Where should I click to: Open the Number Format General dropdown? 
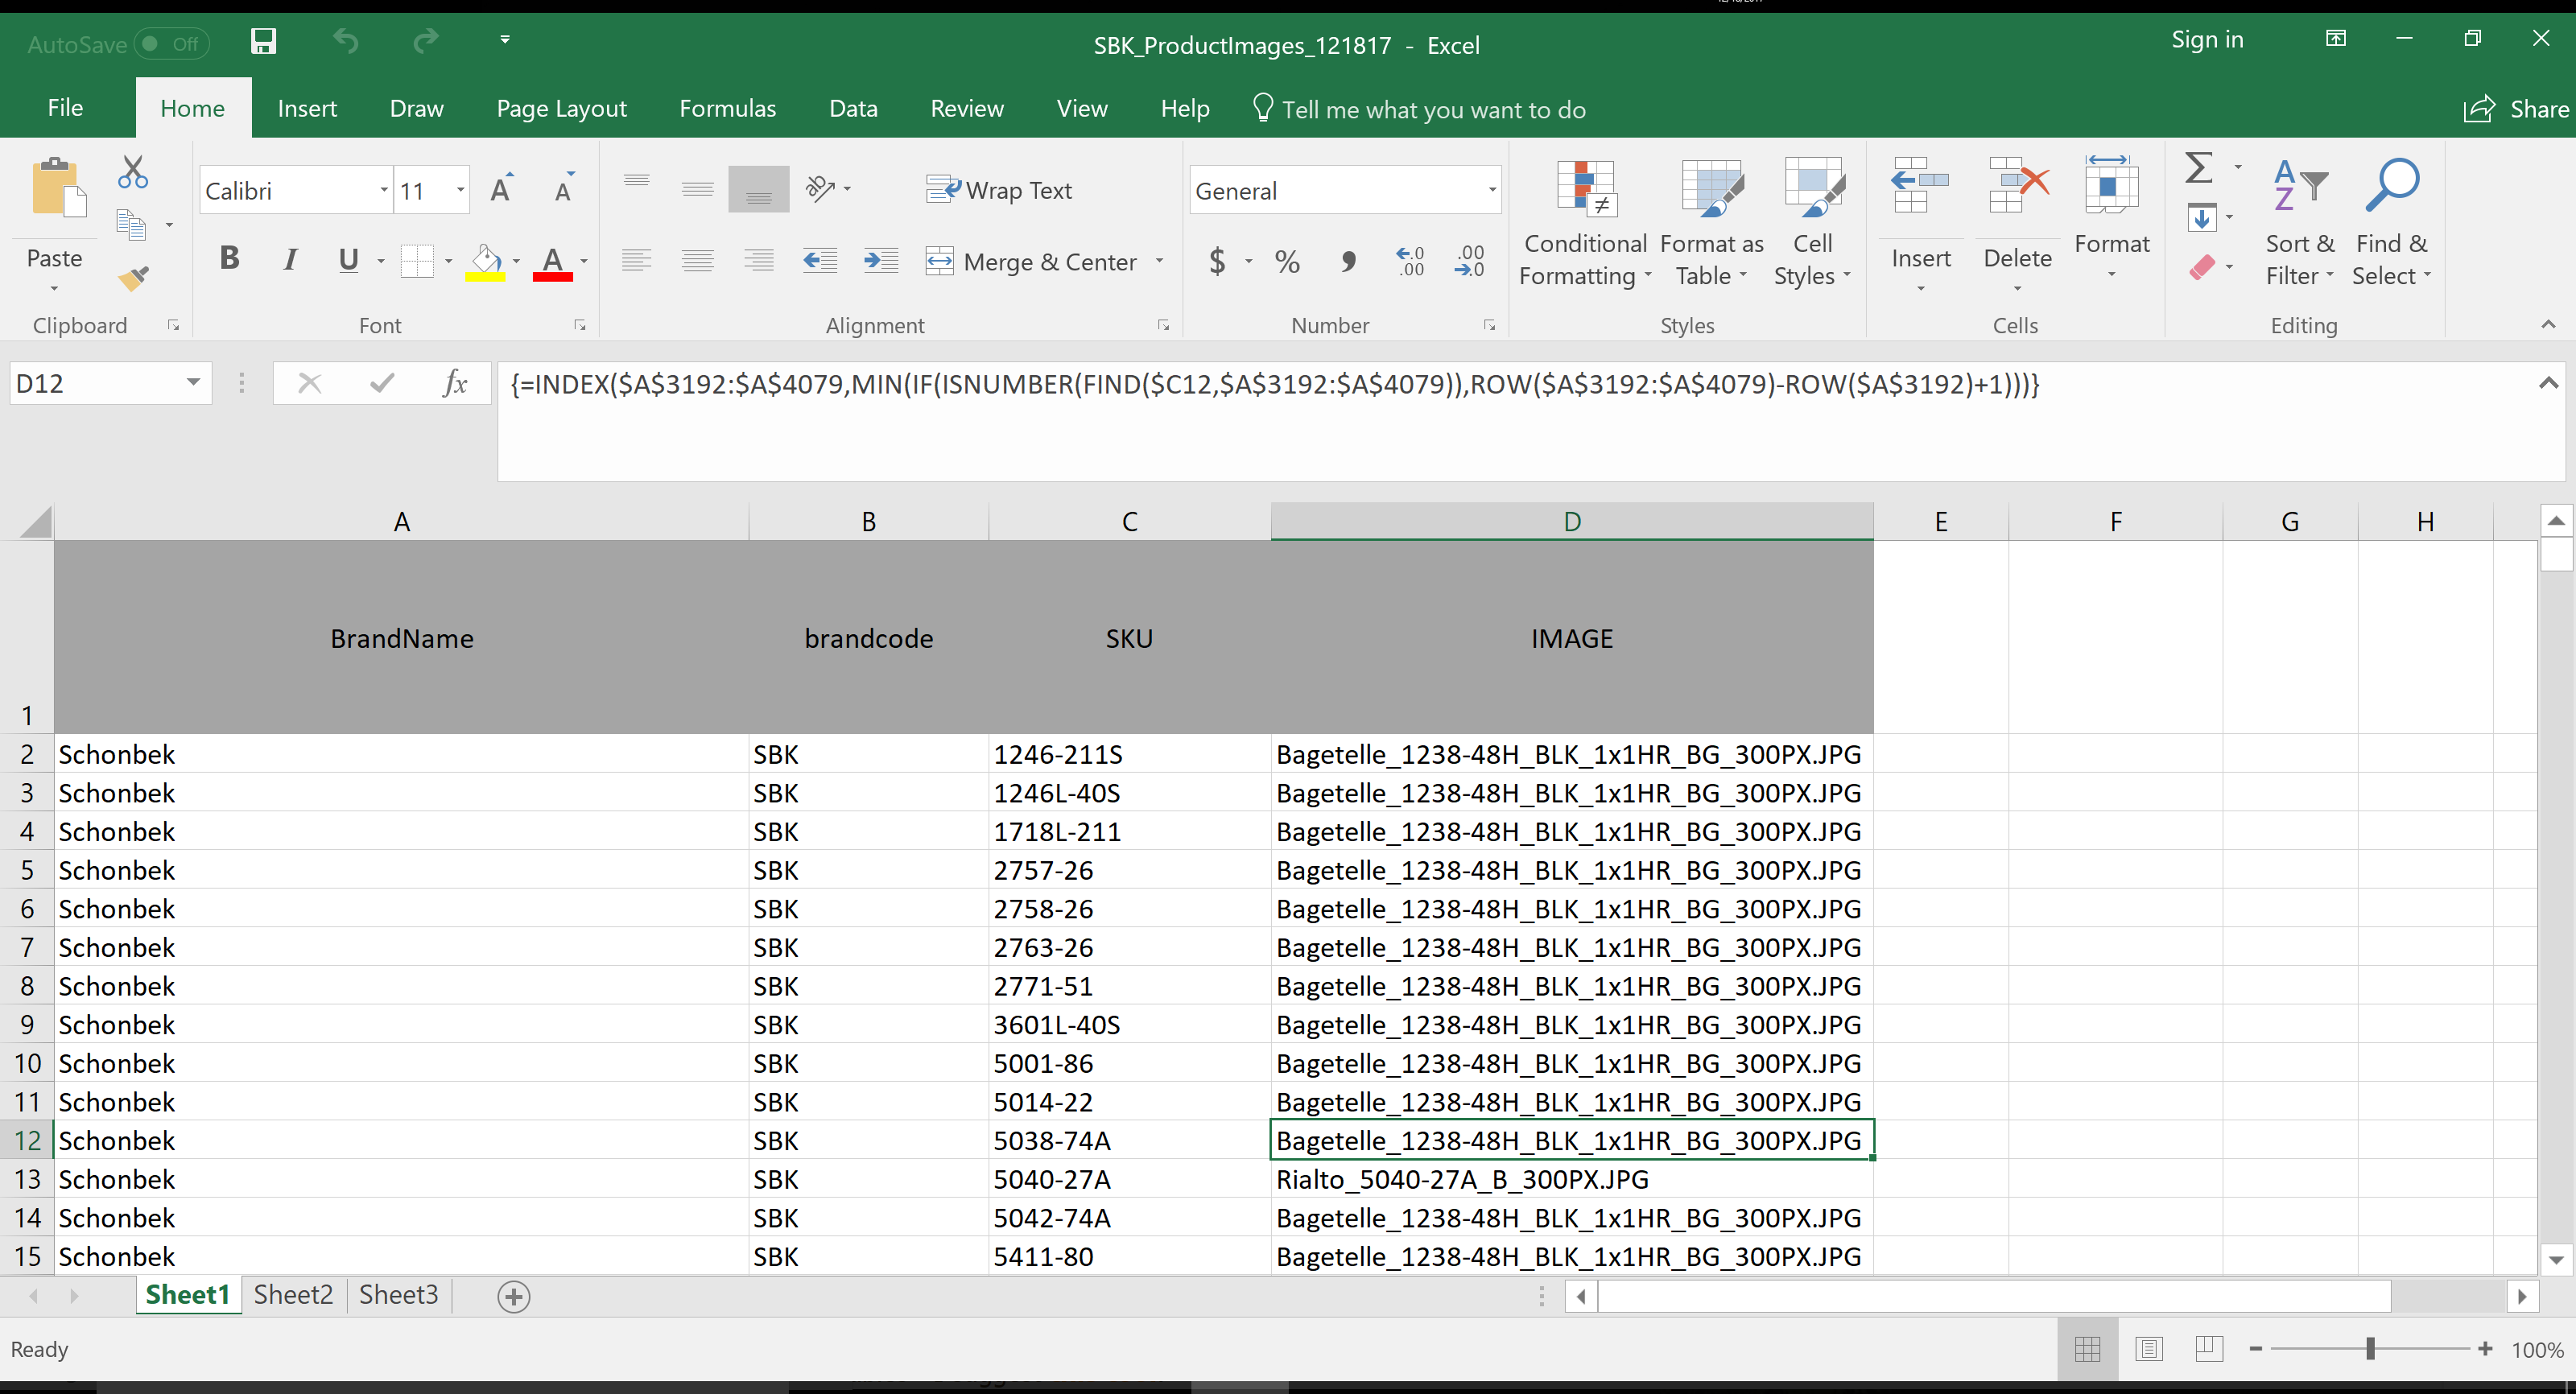coord(1492,190)
